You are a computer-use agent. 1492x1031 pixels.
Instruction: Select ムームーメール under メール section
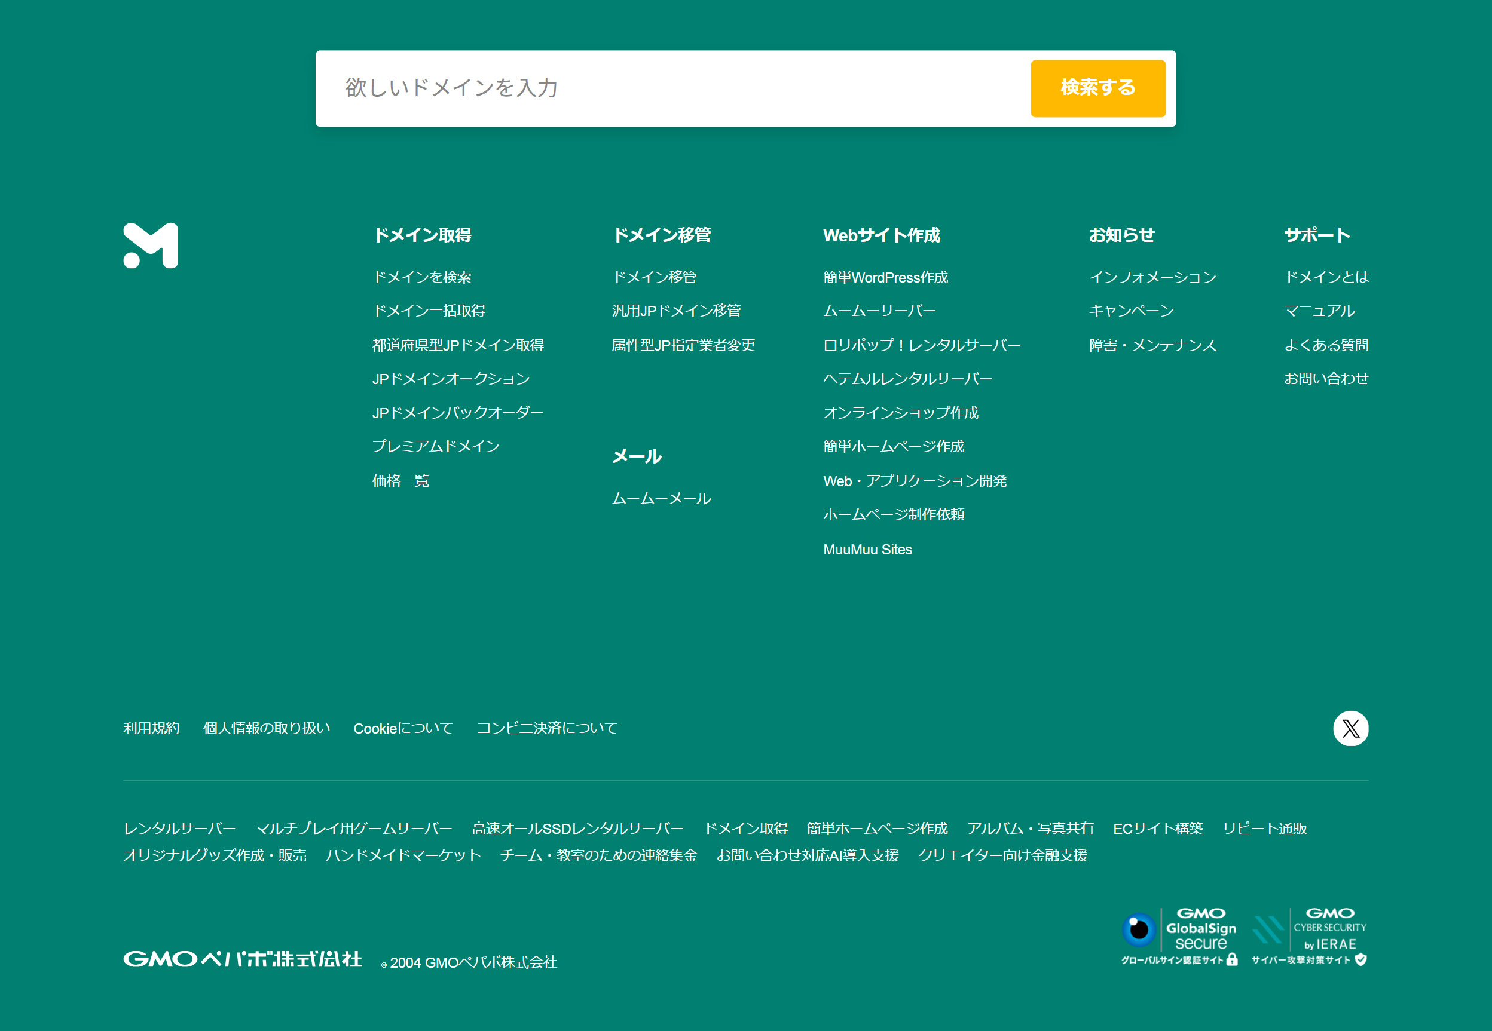click(661, 498)
